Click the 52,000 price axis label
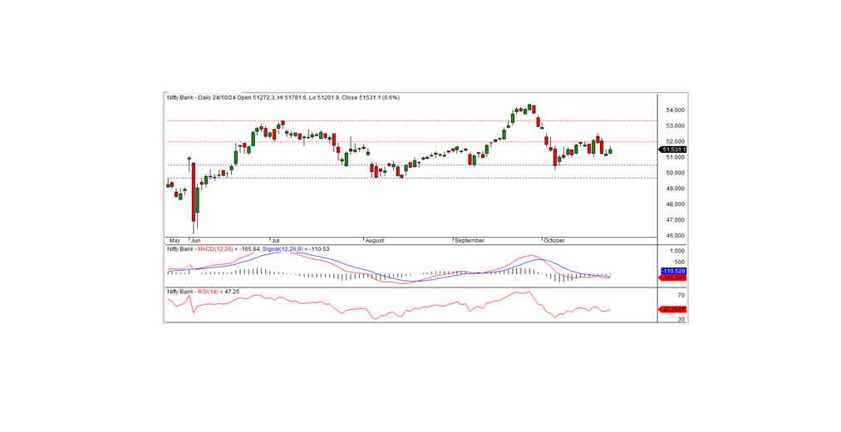 pyautogui.click(x=674, y=141)
